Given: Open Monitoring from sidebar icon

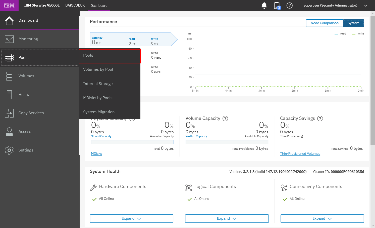Looking at the screenshot, I should pos(9,39).
